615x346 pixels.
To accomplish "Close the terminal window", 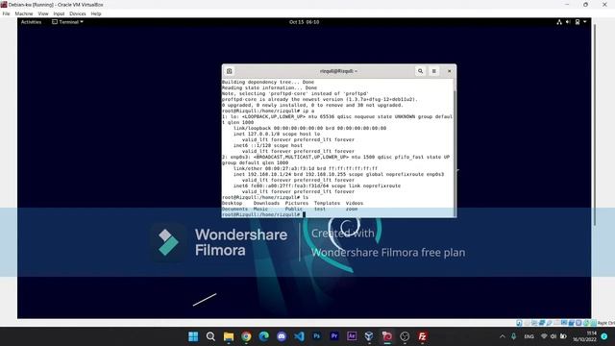I will [450, 71].
